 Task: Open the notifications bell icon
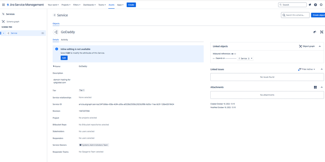[x=310, y=5]
